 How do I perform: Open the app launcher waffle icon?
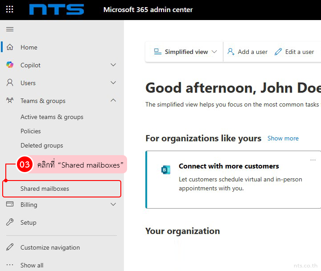(9, 9)
